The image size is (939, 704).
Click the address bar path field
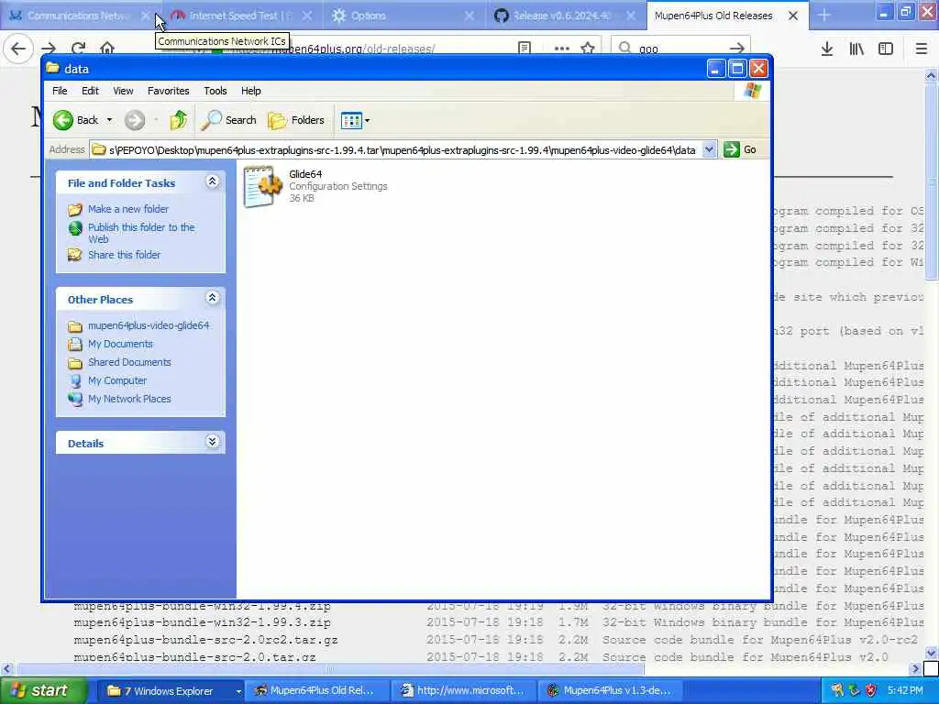395,149
